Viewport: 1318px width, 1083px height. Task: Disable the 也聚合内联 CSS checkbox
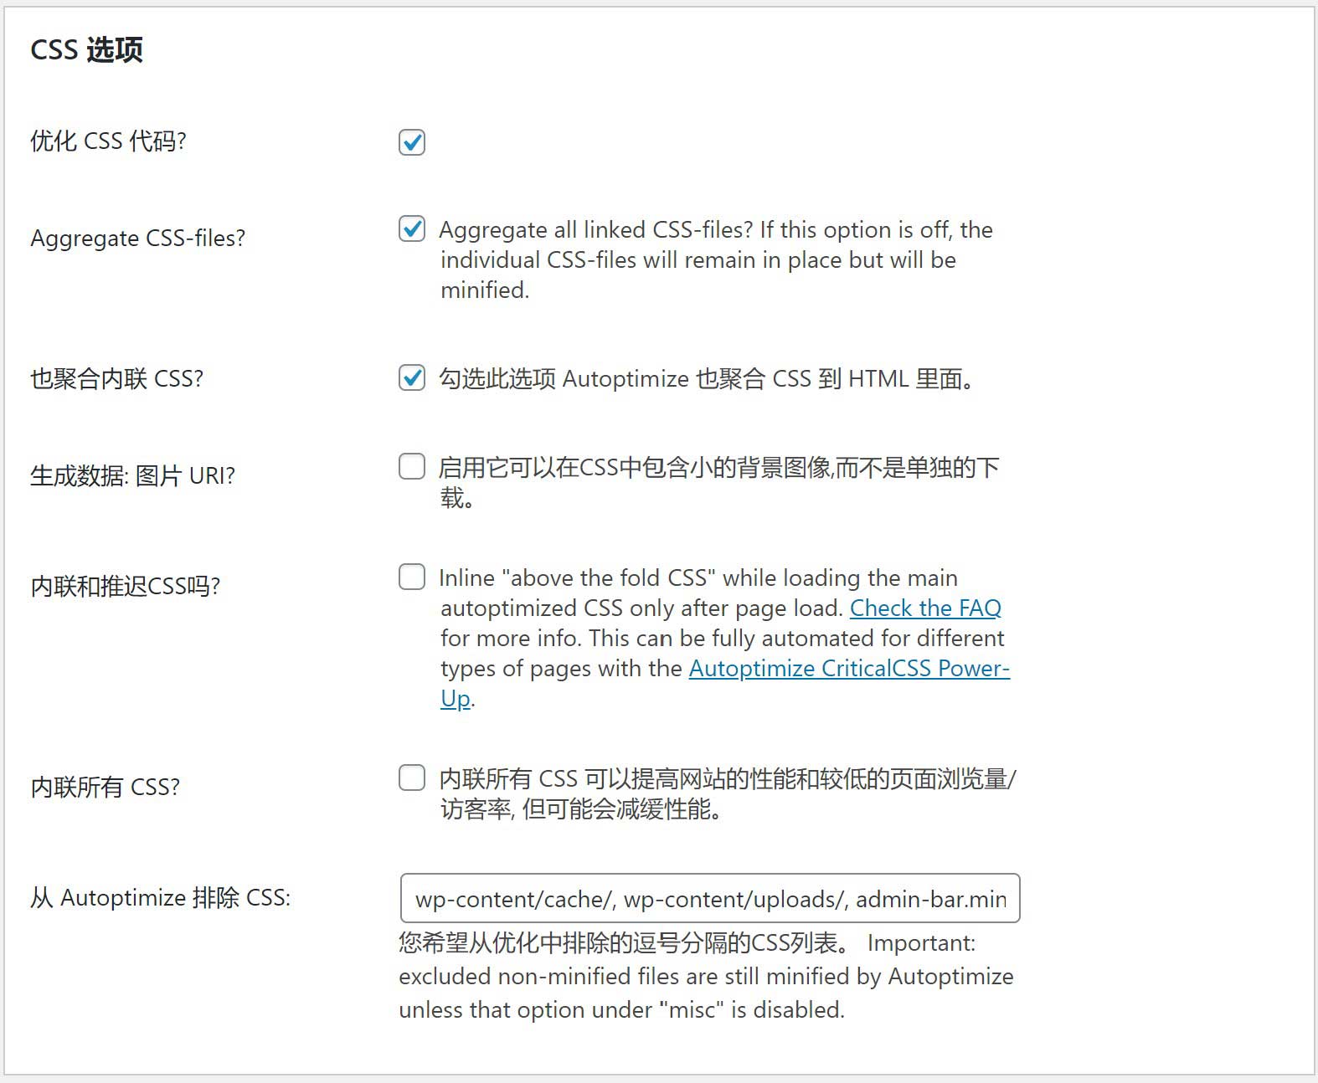(412, 377)
